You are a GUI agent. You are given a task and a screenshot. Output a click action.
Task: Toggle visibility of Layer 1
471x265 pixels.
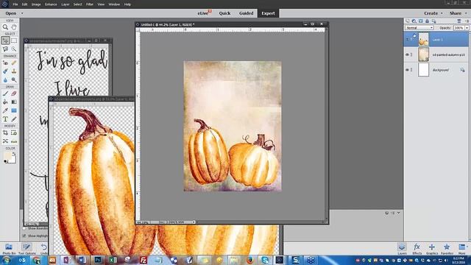pos(407,39)
